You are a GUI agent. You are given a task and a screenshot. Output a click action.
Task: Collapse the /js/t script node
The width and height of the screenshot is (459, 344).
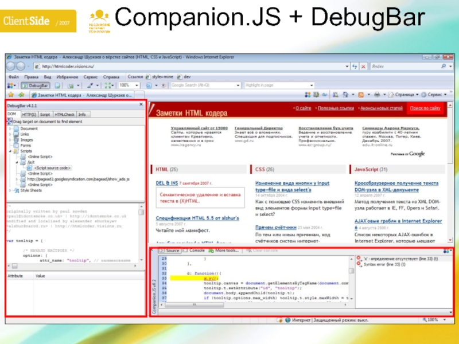tap(17, 162)
